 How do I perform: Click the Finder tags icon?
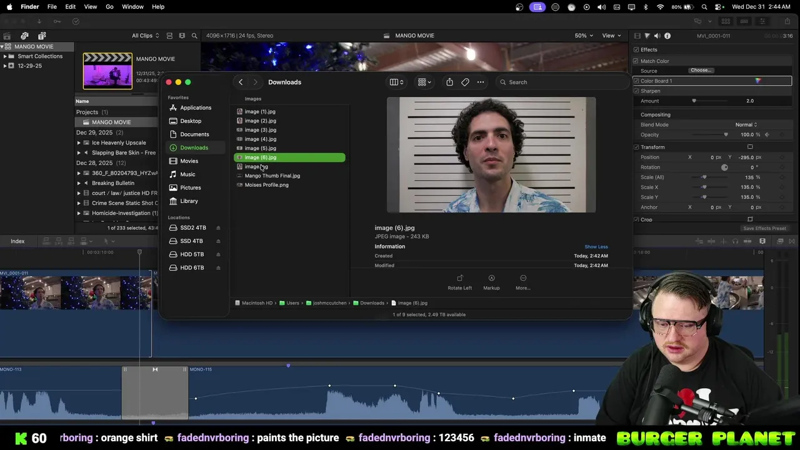465,82
